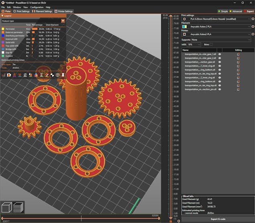
Task: Click the lock icon below vertical slider
Action: (170, 221)
